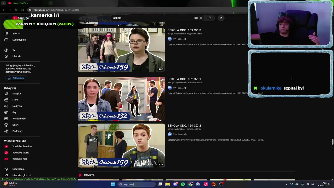Open Discord from the taskbar
The width and height of the screenshot is (334, 188).
pos(175,184)
